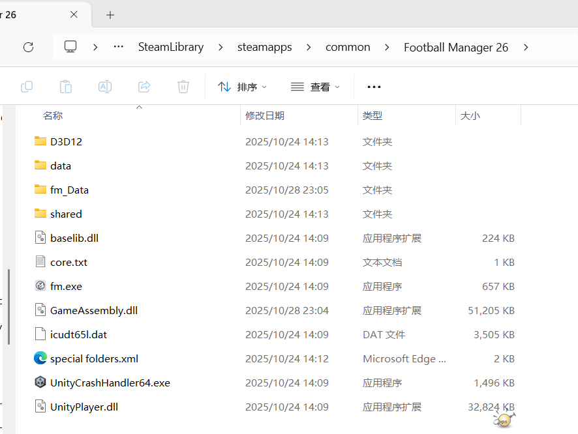Open the 查看 view dropdown
This screenshot has height=434, width=578.
point(316,87)
